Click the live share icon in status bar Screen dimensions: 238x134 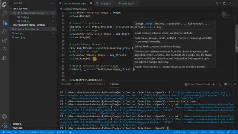pos(71,132)
